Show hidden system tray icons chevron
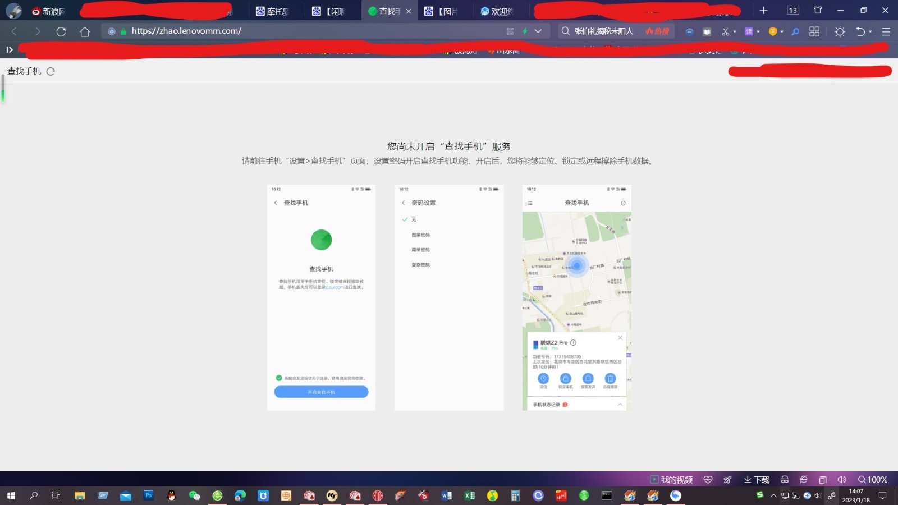 tap(773, 495)
